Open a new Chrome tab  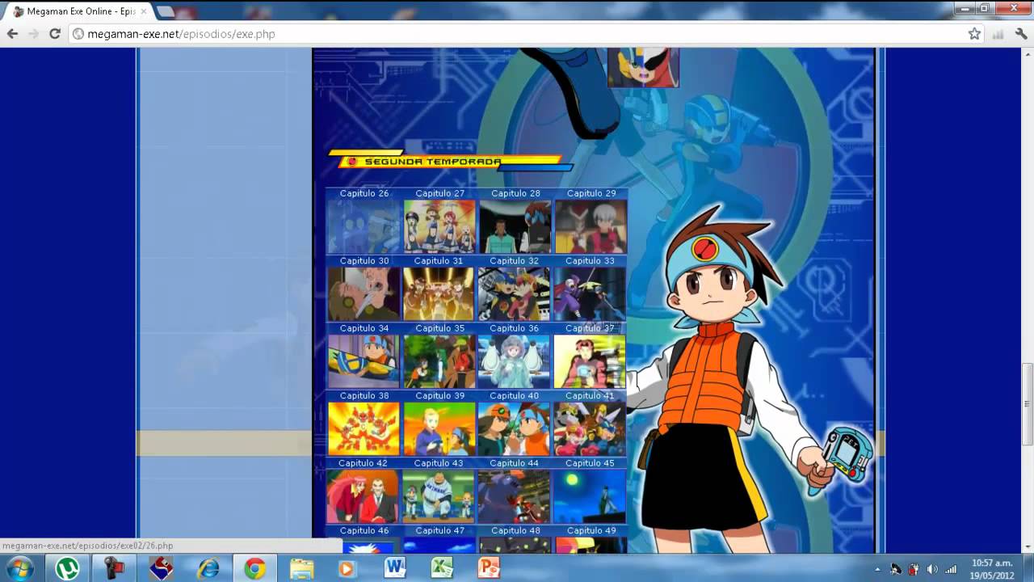166,11
